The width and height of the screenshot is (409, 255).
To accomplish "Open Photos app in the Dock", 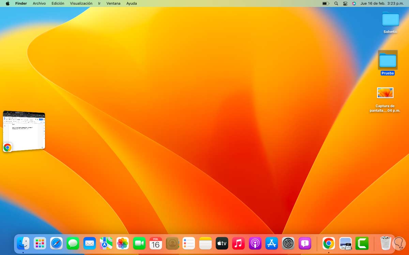I will tap(123, 243).
